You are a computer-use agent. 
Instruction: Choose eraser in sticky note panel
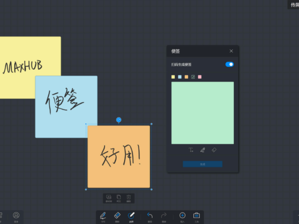pyautogui.click(x=214, y=150)
